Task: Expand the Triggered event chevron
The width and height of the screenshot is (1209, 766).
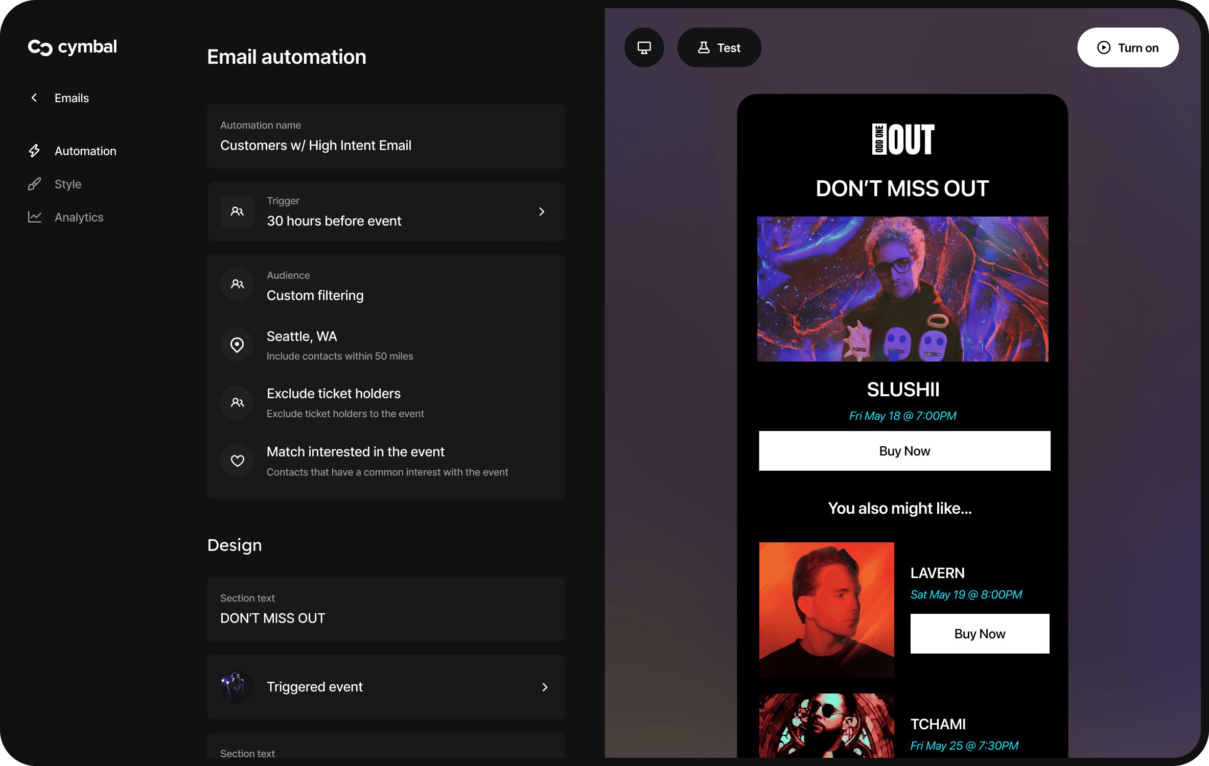Action: click(x=545, y=687)
